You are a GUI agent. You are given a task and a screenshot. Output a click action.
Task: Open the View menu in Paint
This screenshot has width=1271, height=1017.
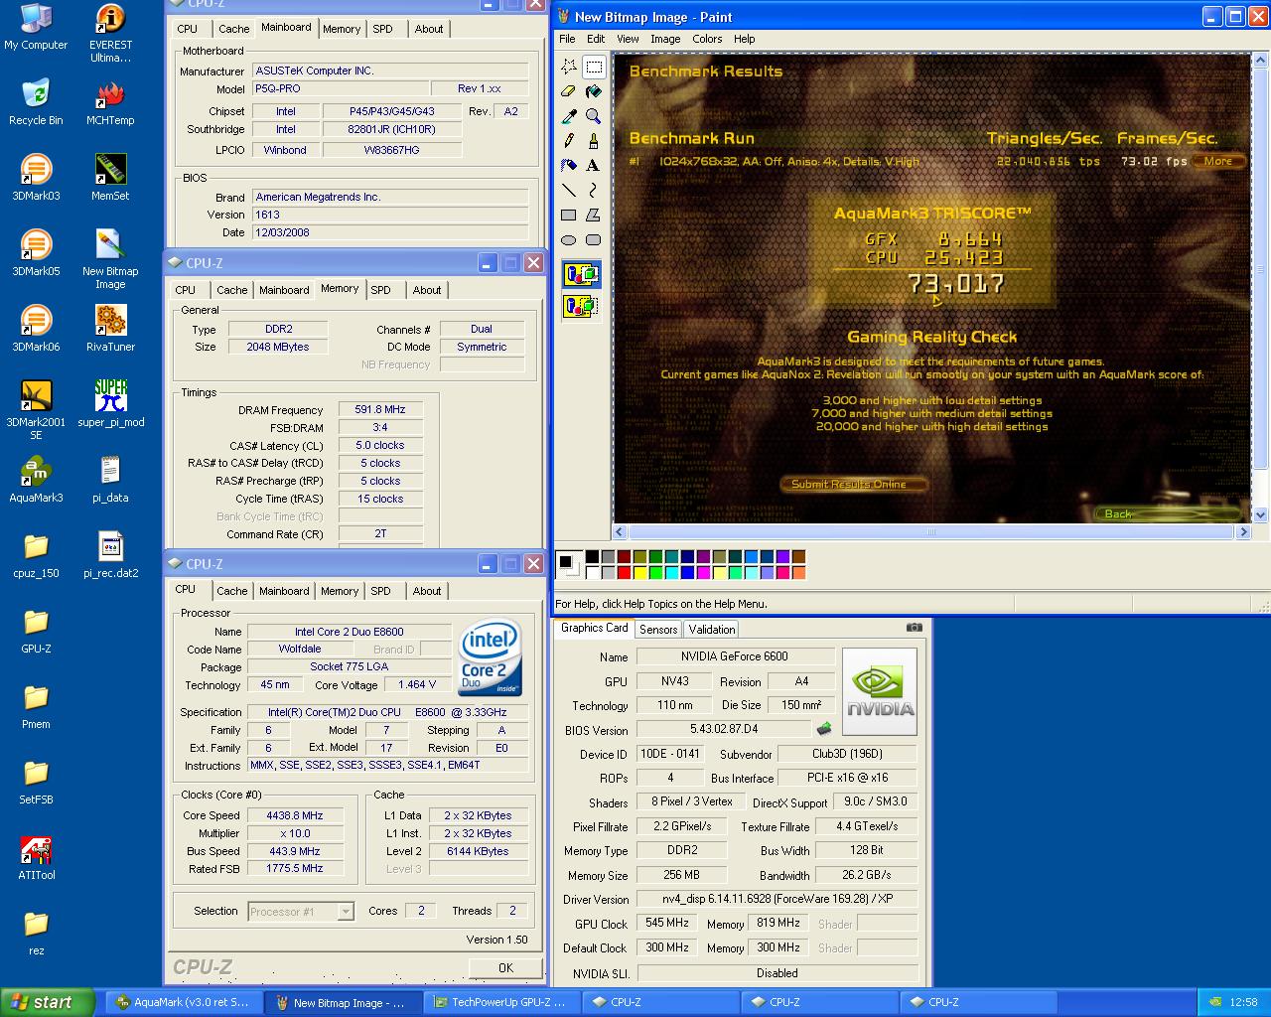628,39
